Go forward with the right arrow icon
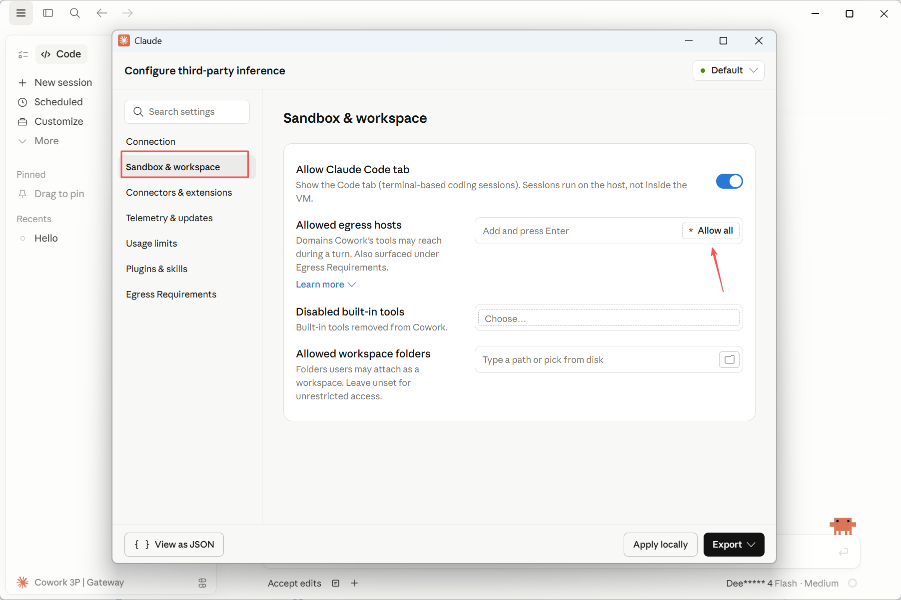 click(x=128, y=13)
